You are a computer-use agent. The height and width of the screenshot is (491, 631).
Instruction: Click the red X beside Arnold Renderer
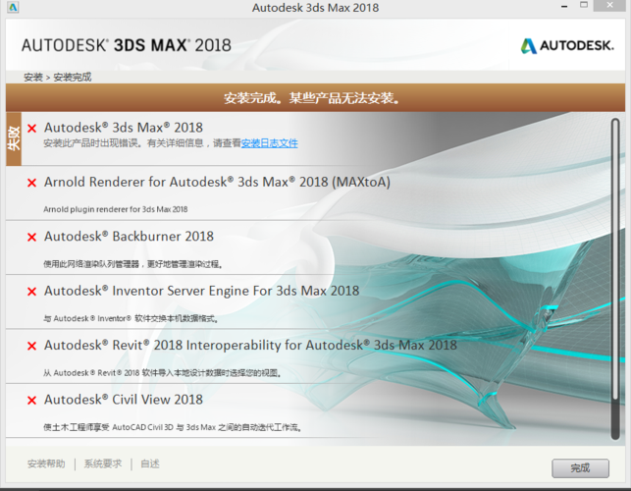coord(31,183)
